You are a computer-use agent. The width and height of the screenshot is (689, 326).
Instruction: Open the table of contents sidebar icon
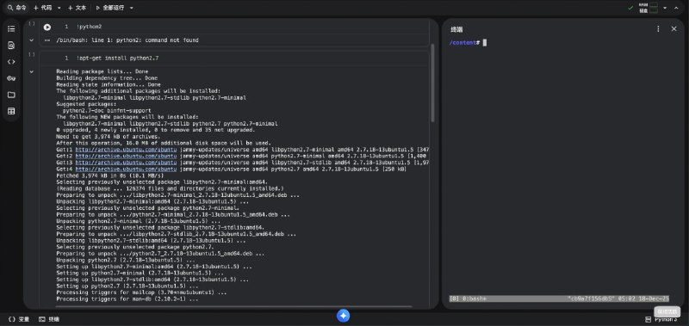pos(11,29)
